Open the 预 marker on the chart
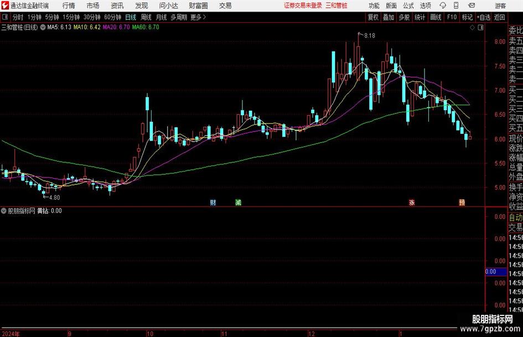This screenshot has height=337, width=523. 462,202
